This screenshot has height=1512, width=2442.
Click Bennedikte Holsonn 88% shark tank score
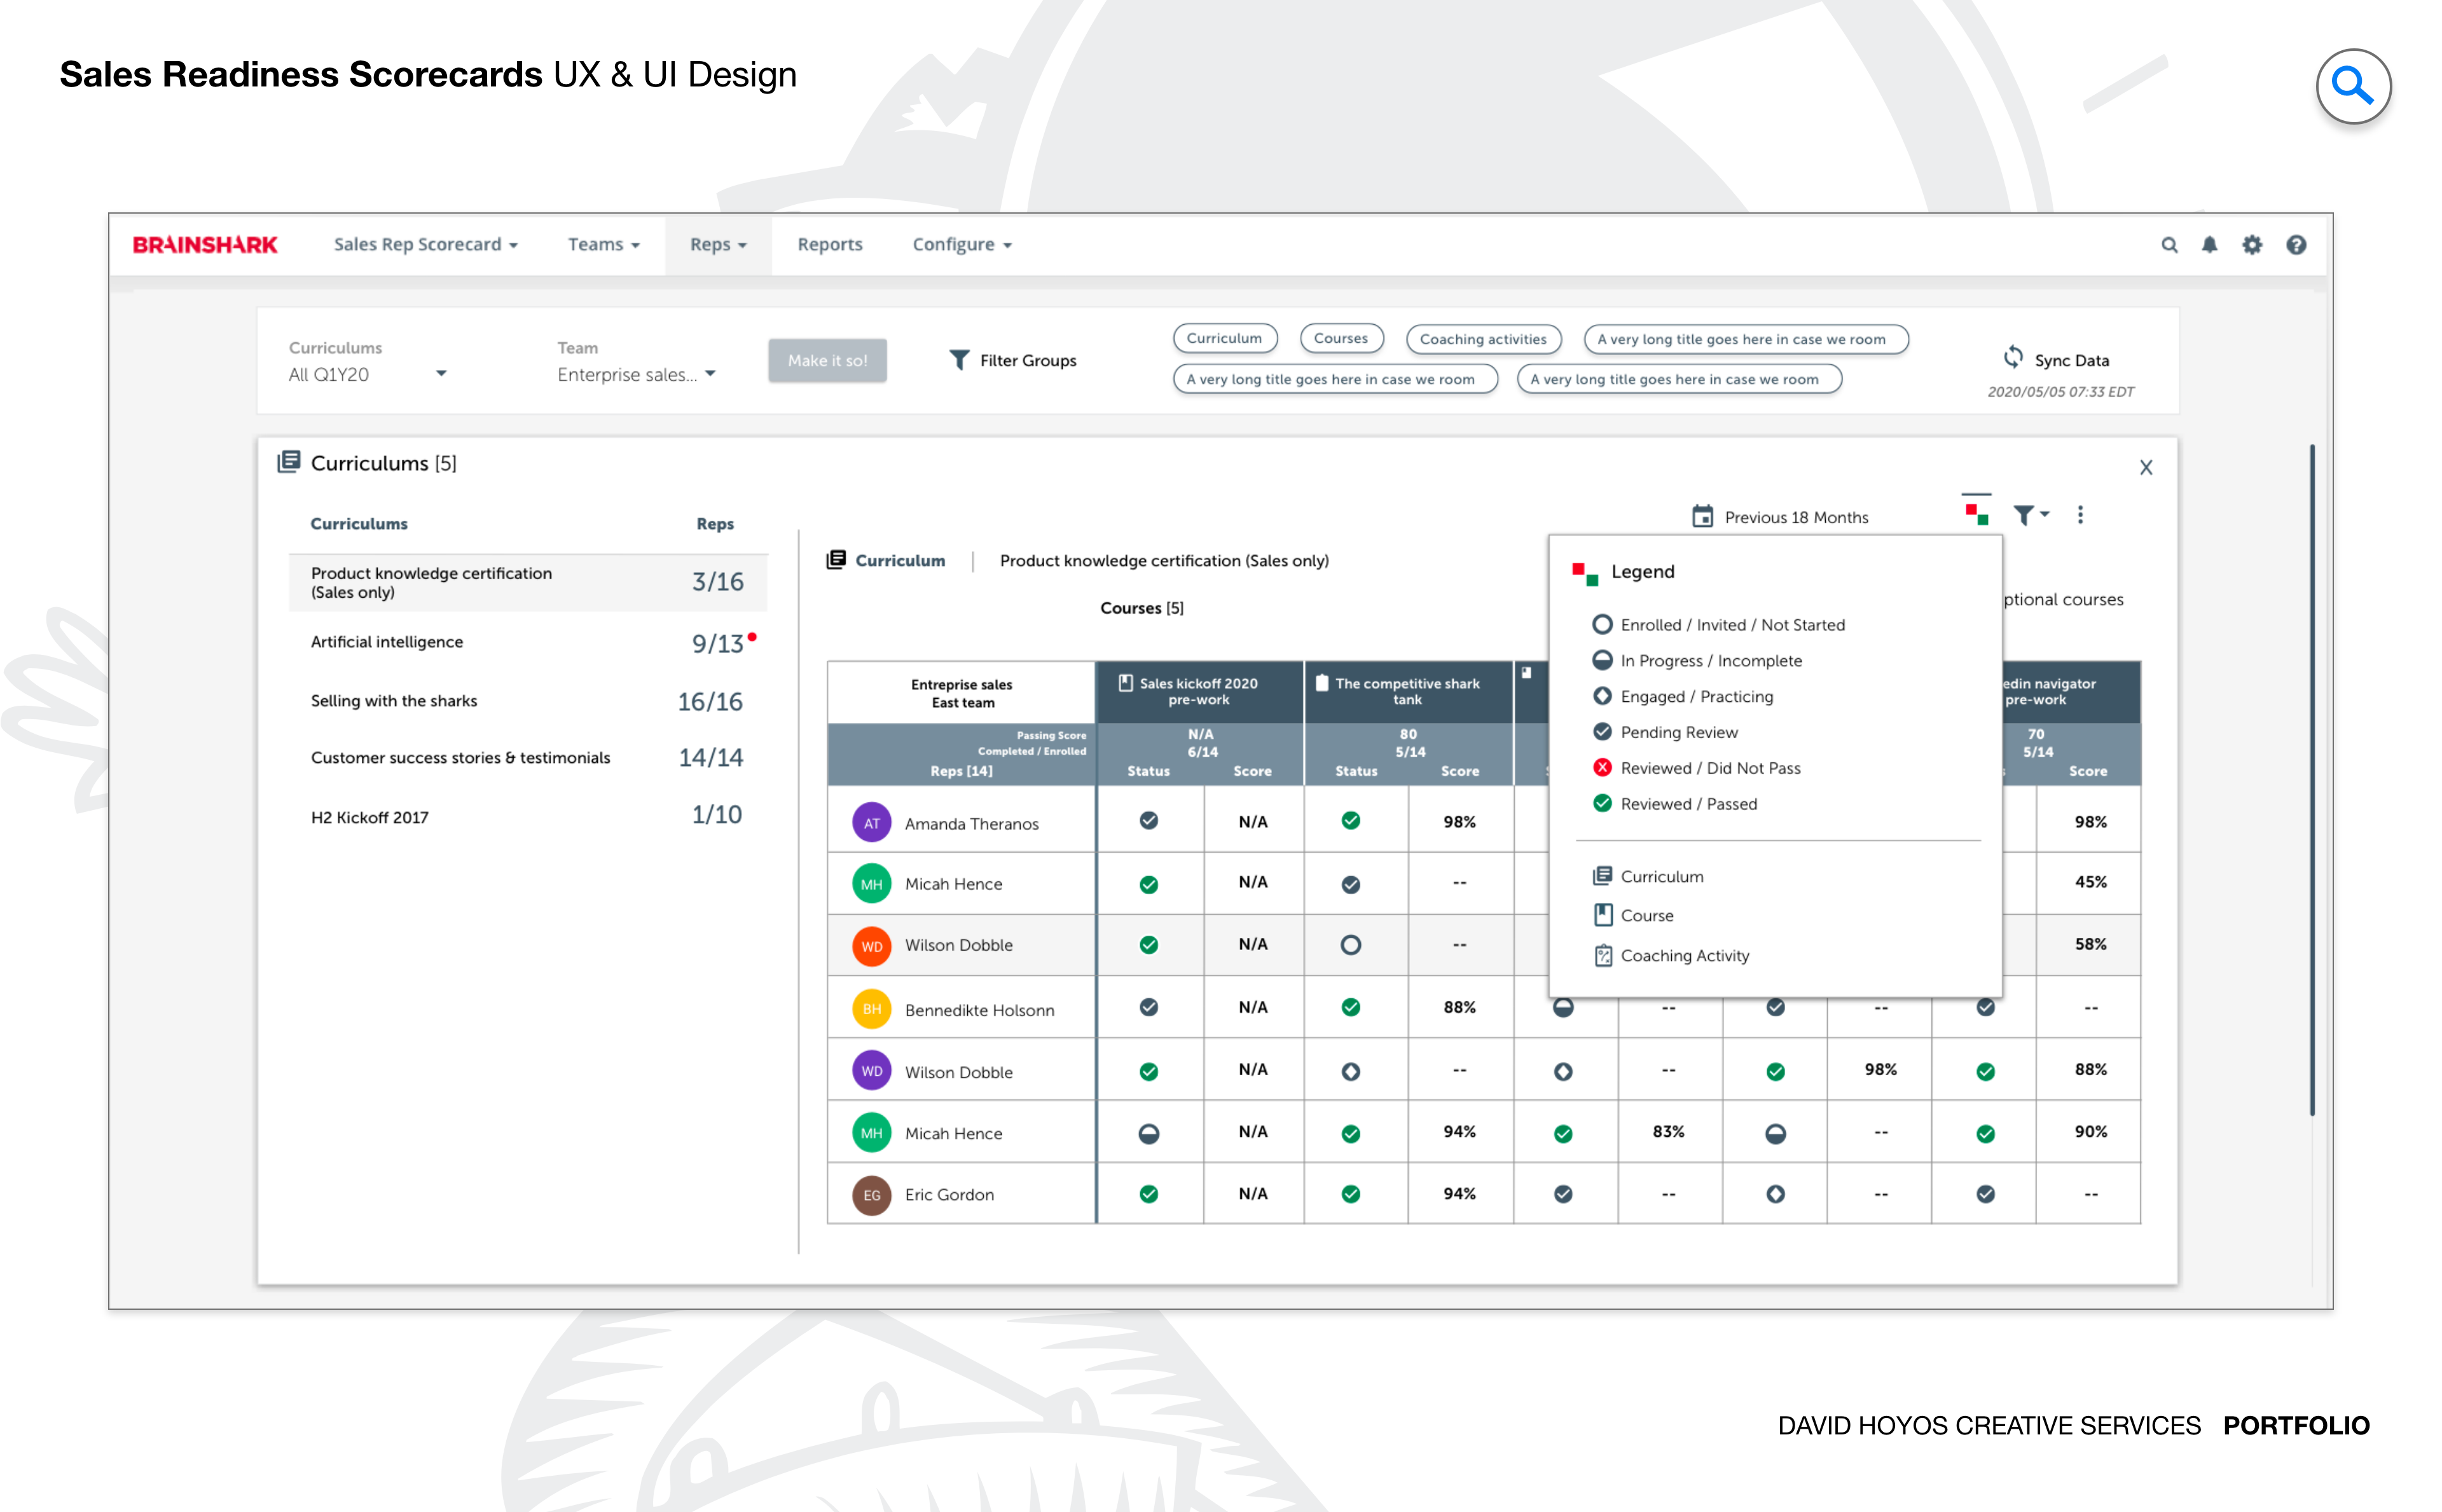point(1459,1008)
